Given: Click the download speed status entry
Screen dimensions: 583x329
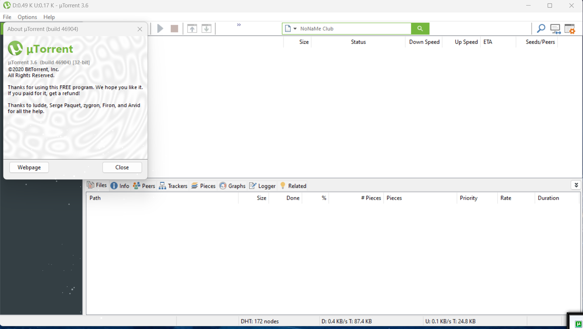Looking at the screenshot, I should (x=346, y=321).
